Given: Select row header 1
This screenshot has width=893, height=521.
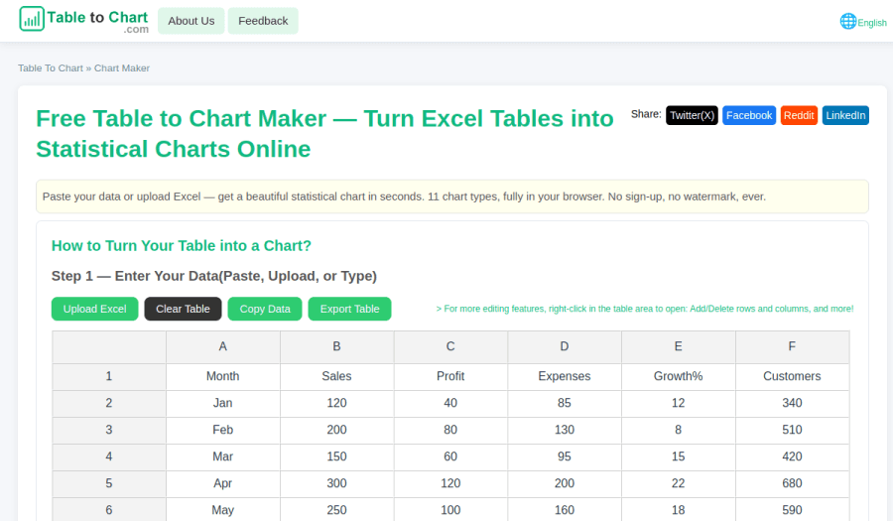Looking at the screenshot, I should 109,376.
